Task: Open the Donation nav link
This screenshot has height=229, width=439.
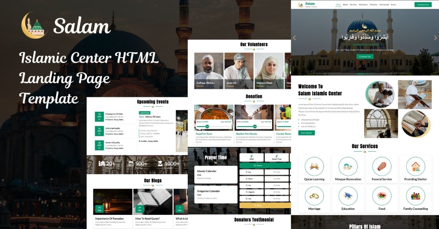Action: tap(374, 5)
